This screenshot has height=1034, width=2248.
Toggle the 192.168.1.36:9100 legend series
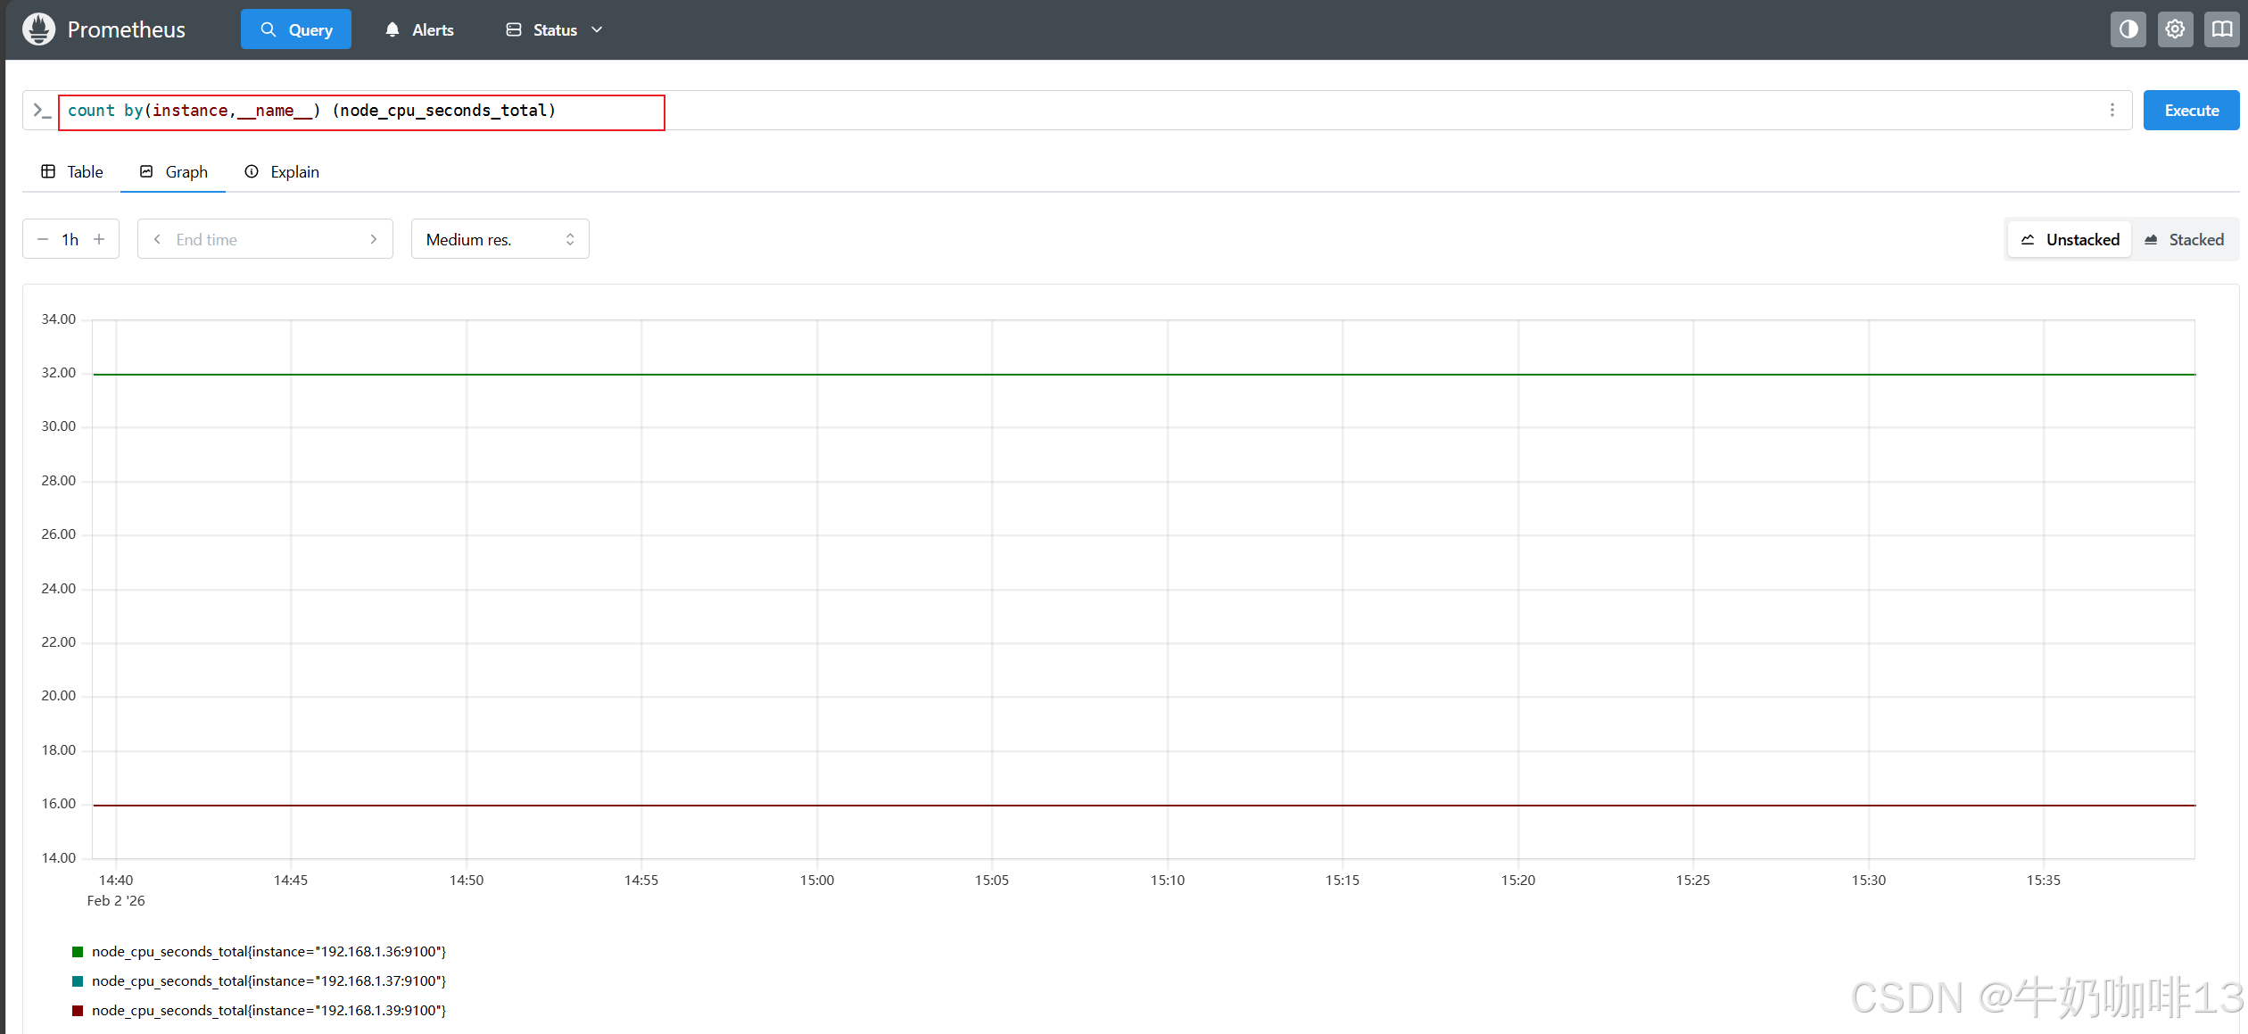tap(268, 952)
